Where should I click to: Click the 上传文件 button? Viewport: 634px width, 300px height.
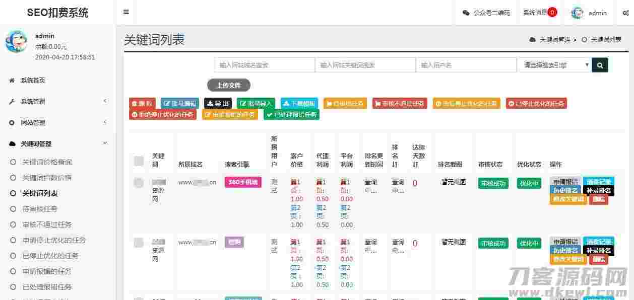click(x=229, y=86)
